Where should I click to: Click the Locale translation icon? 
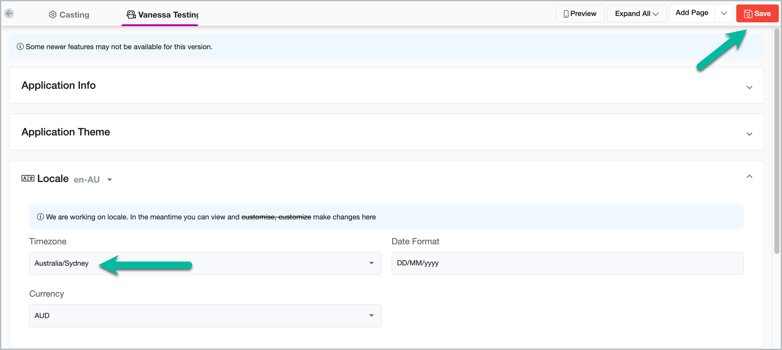pyautogui.click(x=28, y=178)
